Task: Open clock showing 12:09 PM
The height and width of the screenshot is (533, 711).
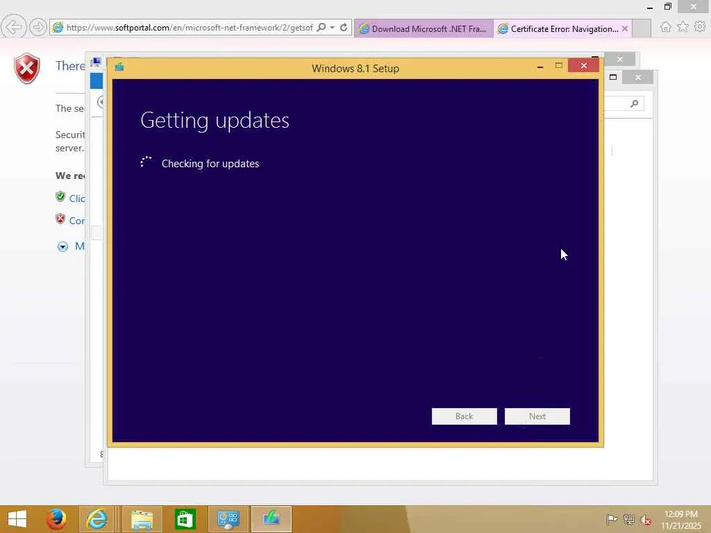Action: pyautogui.click(x=680, y=514)
